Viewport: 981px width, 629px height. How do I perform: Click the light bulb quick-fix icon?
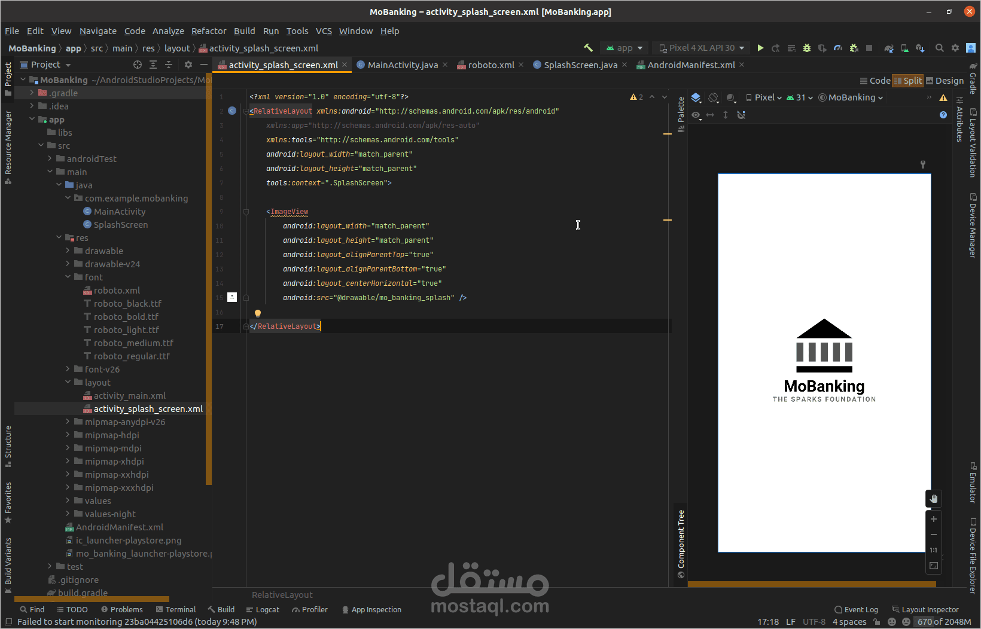coord(258,313)
